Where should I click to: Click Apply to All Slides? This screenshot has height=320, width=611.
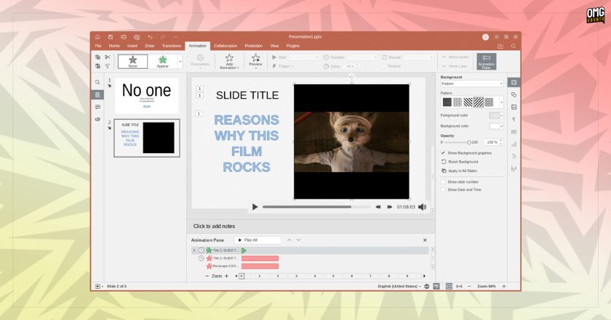[x=459, y=171]
